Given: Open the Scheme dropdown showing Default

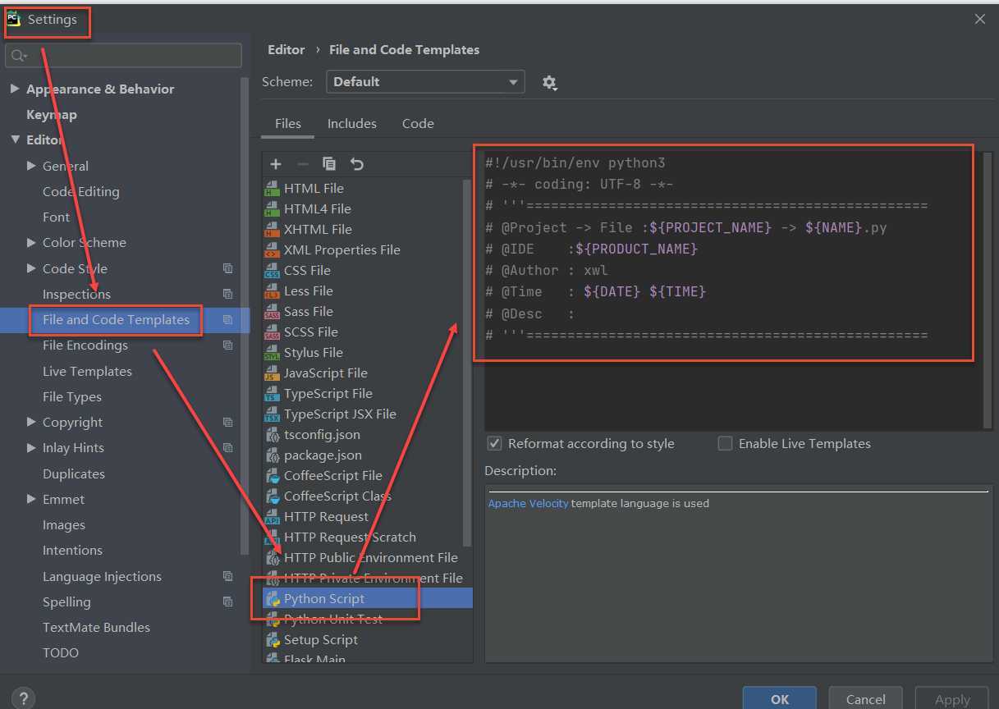Looking at the screenshot, I should (425, 82).
